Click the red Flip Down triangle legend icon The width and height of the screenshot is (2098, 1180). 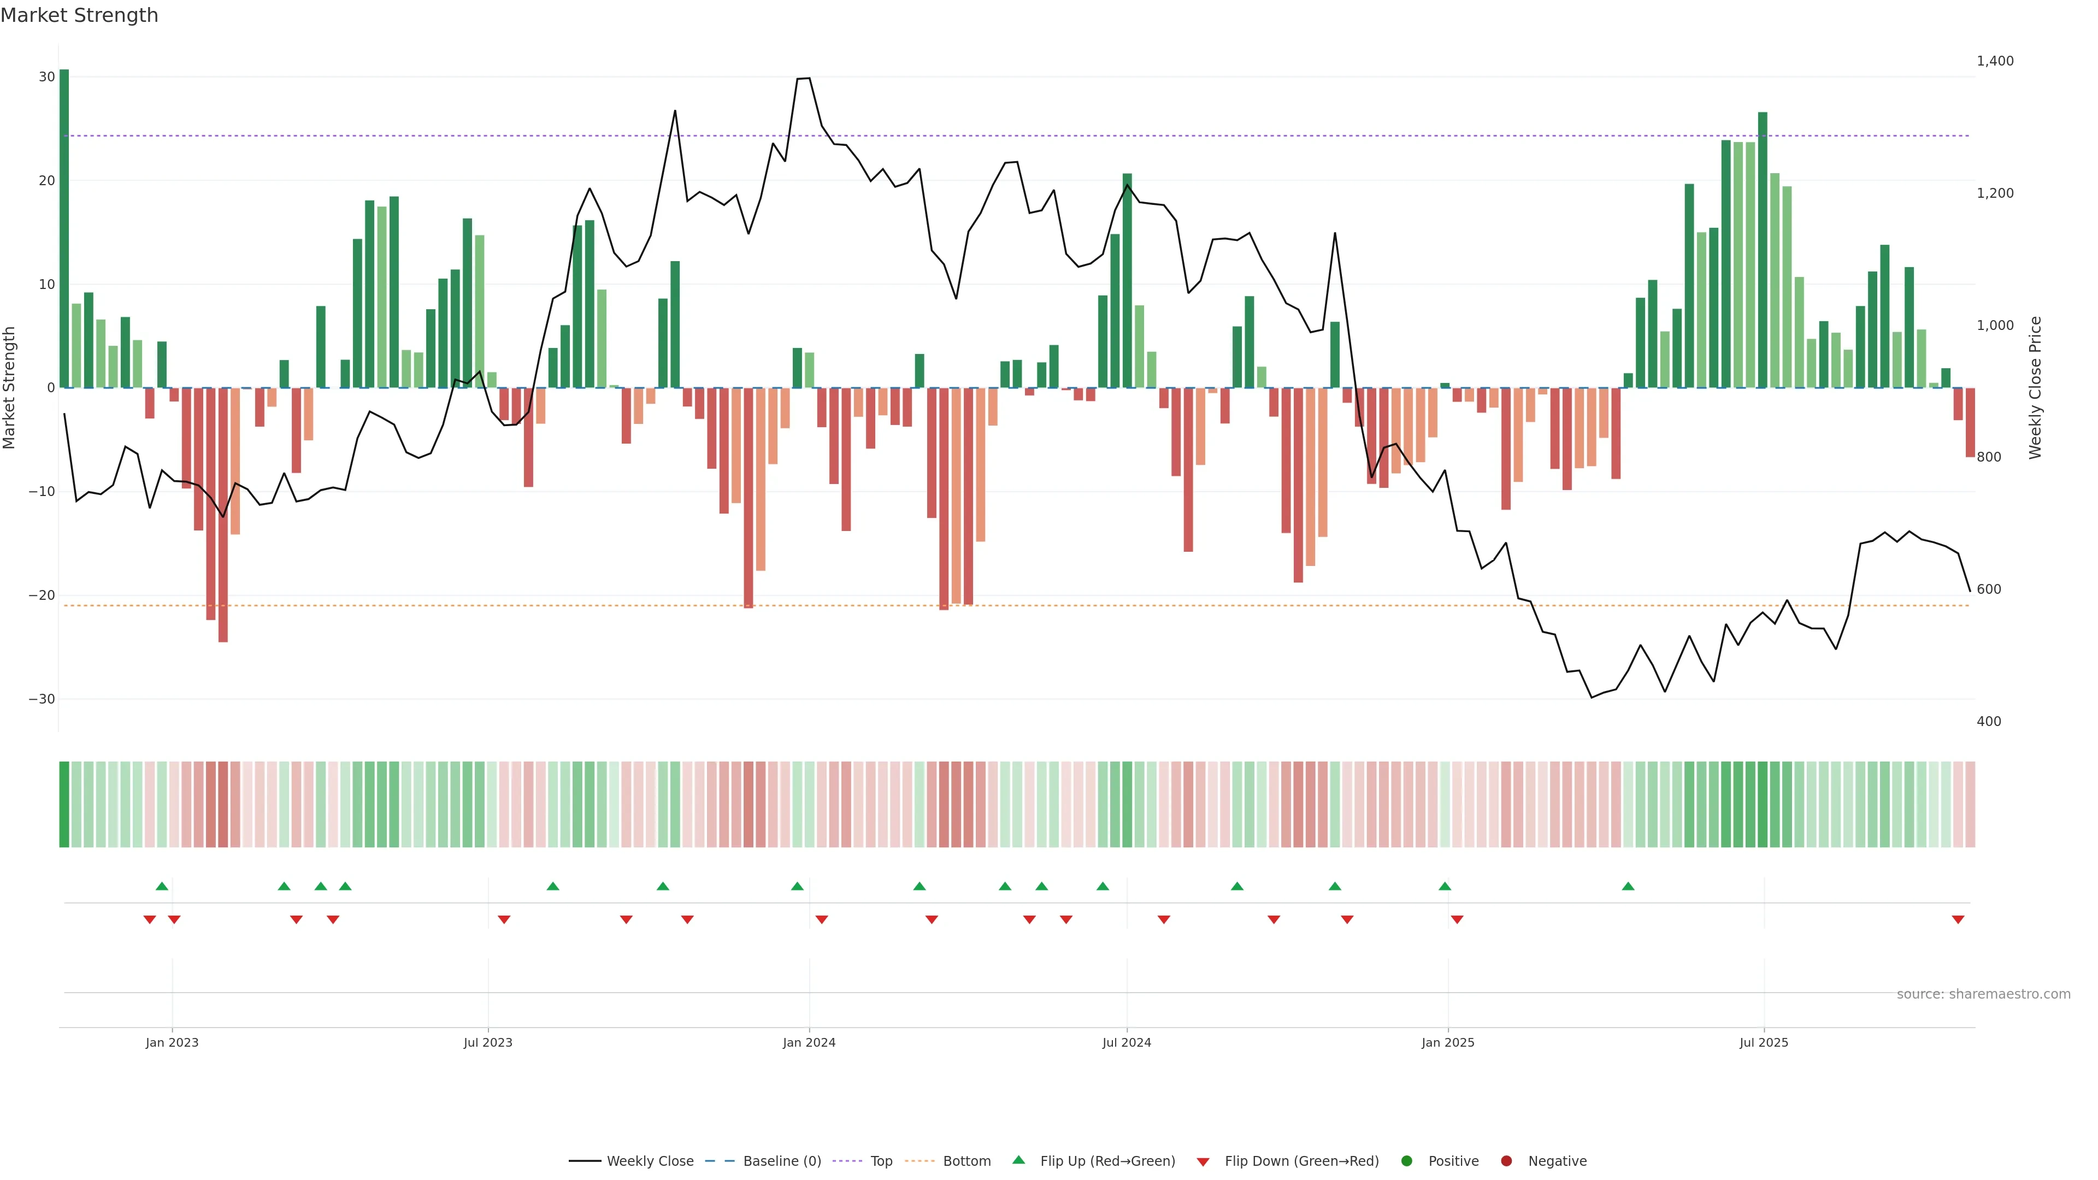tap(1203, 1162)
